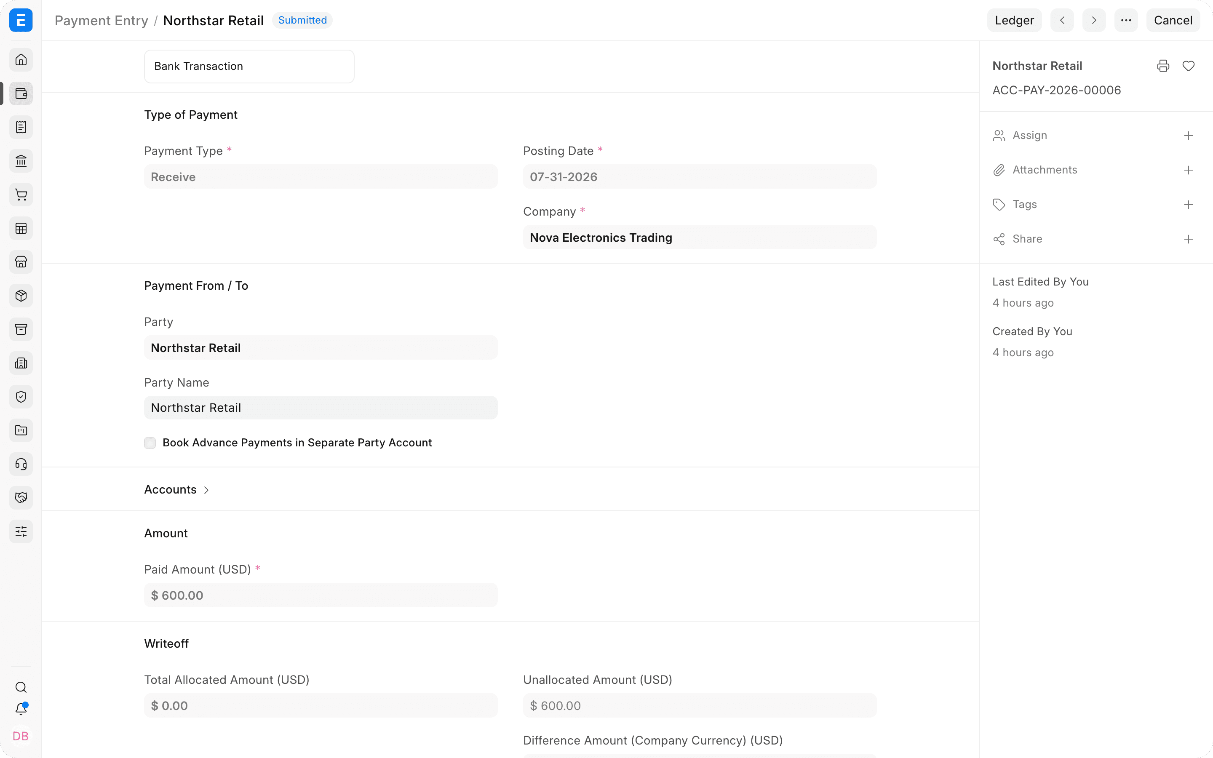Add an attachment with the plus icon

(x=1189, y=170)
